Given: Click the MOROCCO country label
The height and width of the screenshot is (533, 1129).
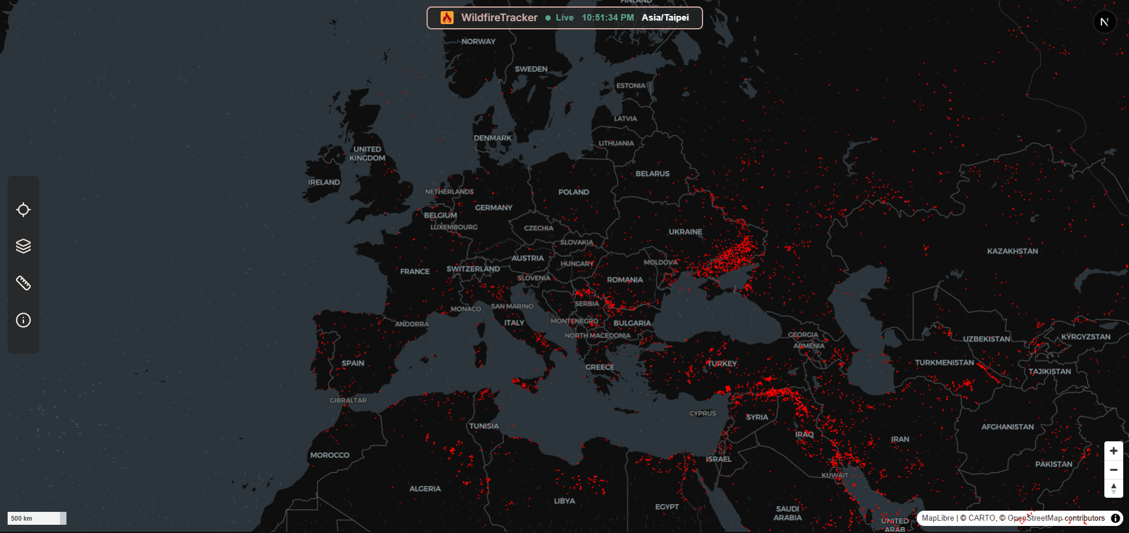Looking at the screenshot, I should (329, 455).
